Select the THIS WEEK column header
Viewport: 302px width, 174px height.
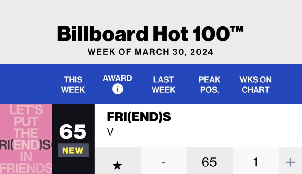73,85
